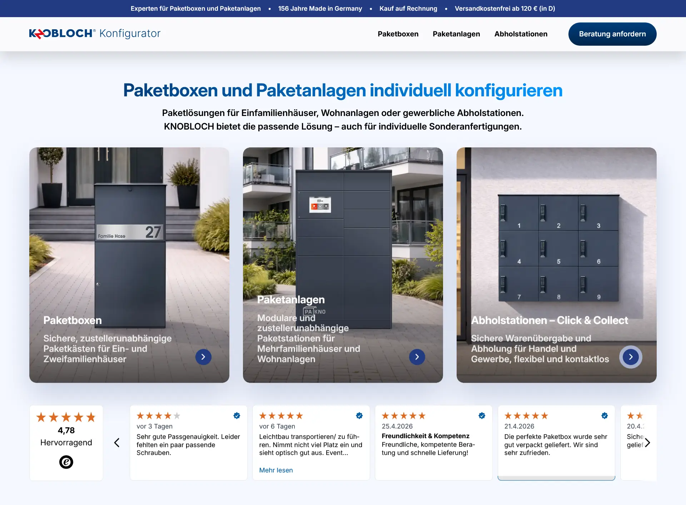Viewport: 686px width, 505px height.
Task: Click the 'vor 3 Tagen' review date
Action: [x=154, y=426]
